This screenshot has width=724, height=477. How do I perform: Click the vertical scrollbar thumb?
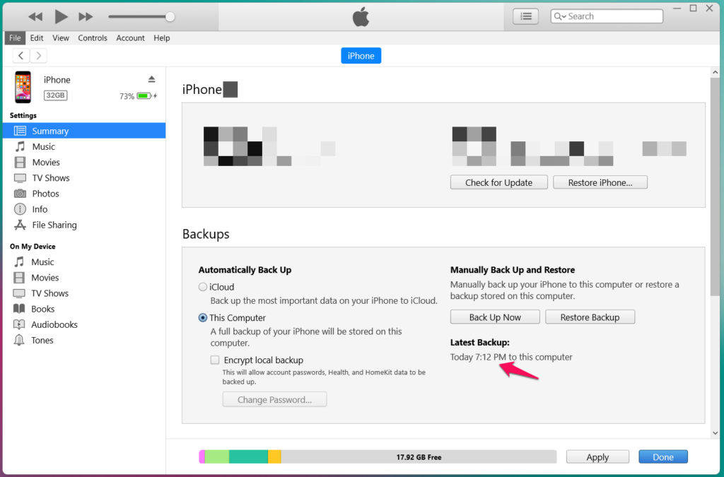click(715, 187)
